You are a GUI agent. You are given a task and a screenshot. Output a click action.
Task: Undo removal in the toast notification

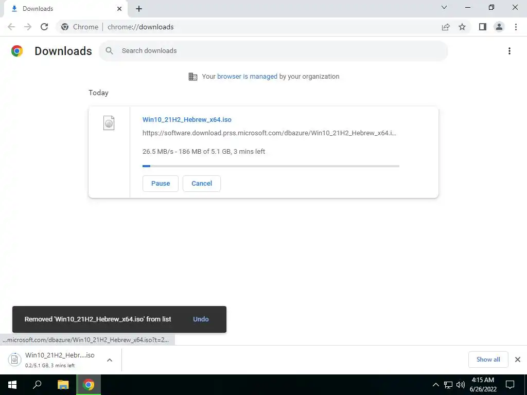[201, 319]
